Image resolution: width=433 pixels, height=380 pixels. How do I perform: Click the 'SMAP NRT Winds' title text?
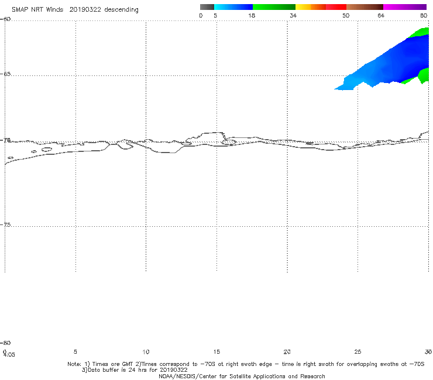click(x=37, y=9)
